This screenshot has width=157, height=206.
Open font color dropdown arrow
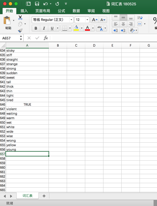pyautogui.click(x=93, y=28)
